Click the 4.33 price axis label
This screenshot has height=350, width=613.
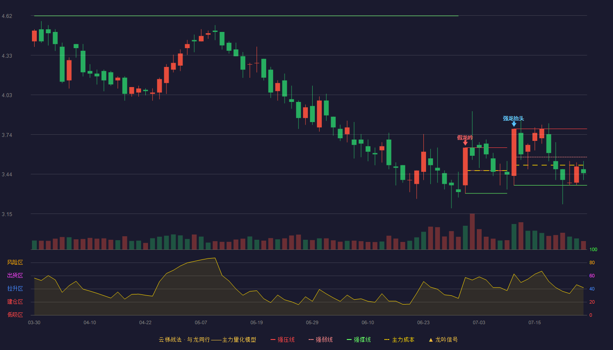[x=7, y=56]
